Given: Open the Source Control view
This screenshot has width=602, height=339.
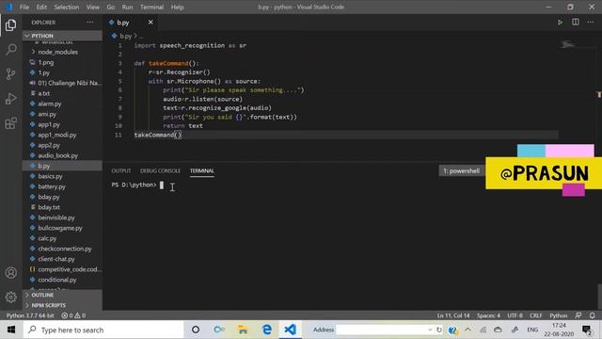Looking at the screenshot, I should click(10, 73).
